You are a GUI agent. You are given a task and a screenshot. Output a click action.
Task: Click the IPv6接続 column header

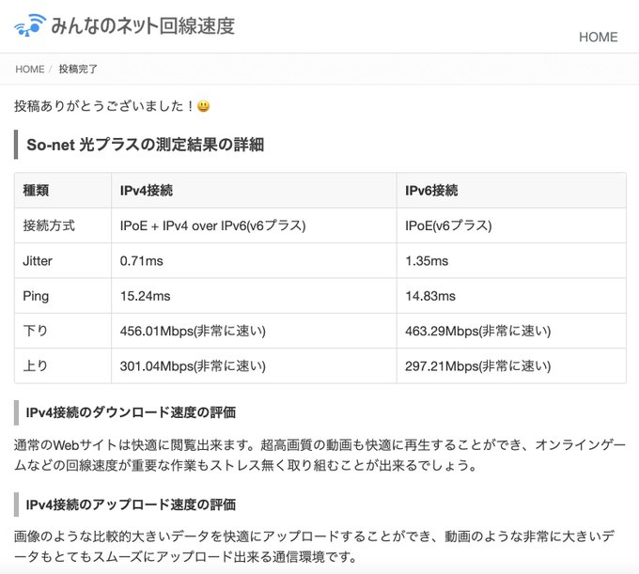(431, 191)
